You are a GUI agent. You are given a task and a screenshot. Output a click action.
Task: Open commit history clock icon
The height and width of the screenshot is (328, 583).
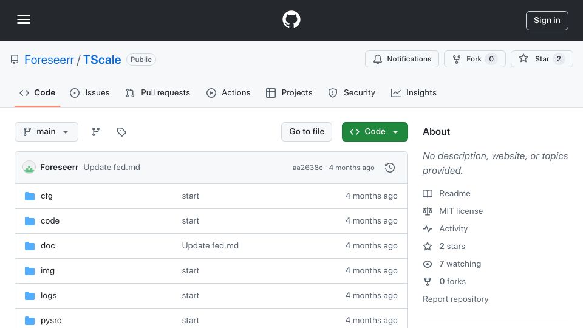(x=390, y=168)
